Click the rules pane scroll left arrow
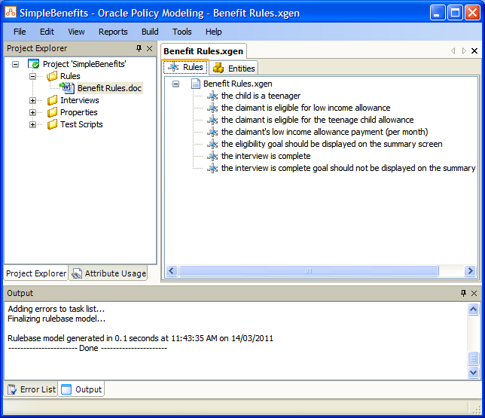 coord(172,270)
